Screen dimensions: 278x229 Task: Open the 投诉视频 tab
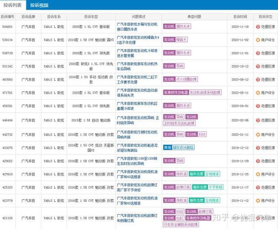pos(39,5)
